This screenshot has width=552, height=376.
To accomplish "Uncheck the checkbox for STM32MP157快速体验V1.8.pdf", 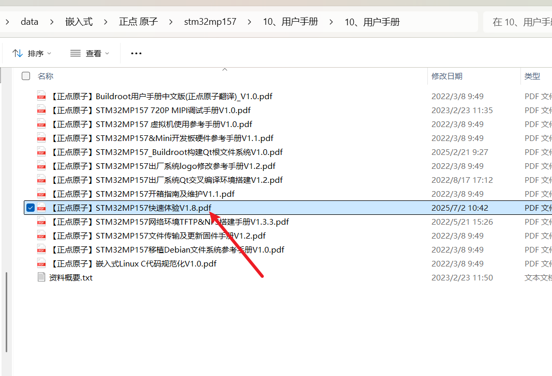I will [31, 208].
